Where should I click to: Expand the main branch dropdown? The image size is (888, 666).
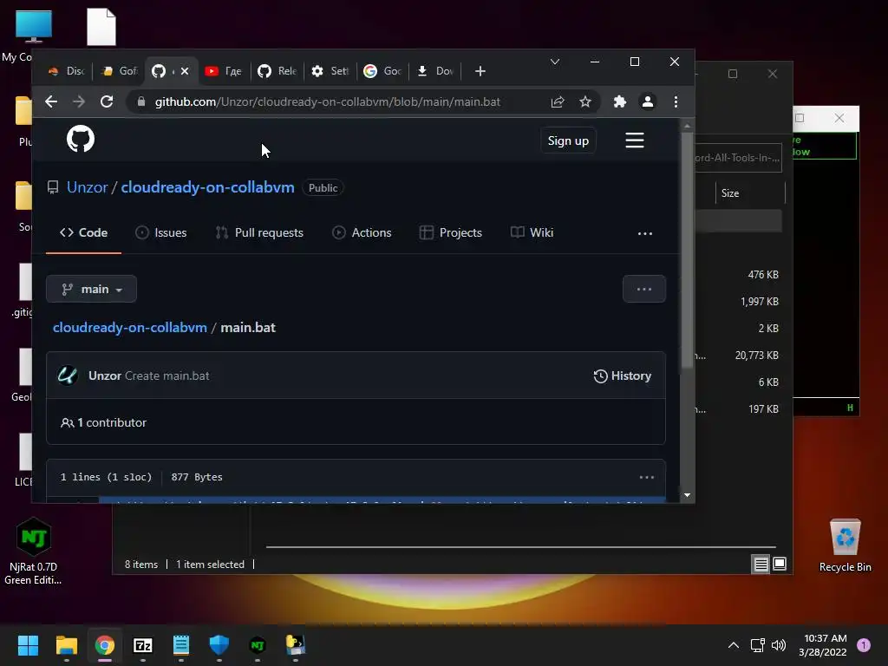pos(91,289)
